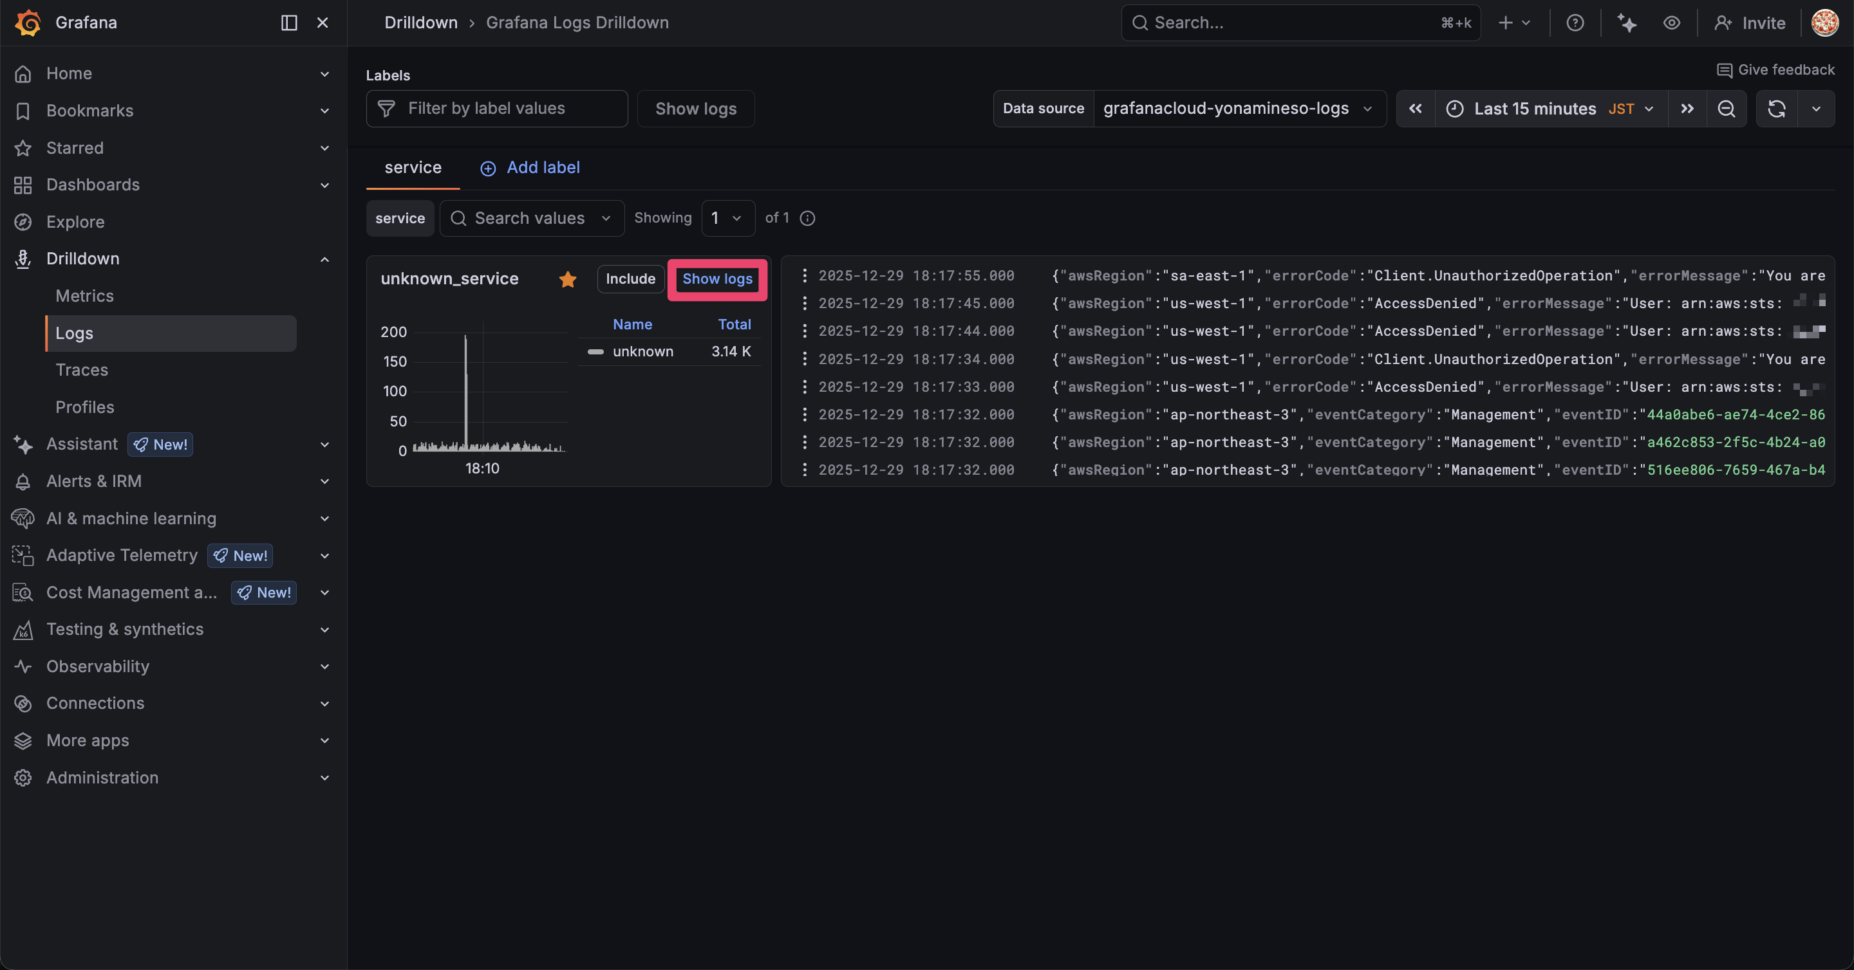The height and width of the screenshot is (970, 1854).
Task: Shift time range backward with double arrow
Action: (1415, 109)
